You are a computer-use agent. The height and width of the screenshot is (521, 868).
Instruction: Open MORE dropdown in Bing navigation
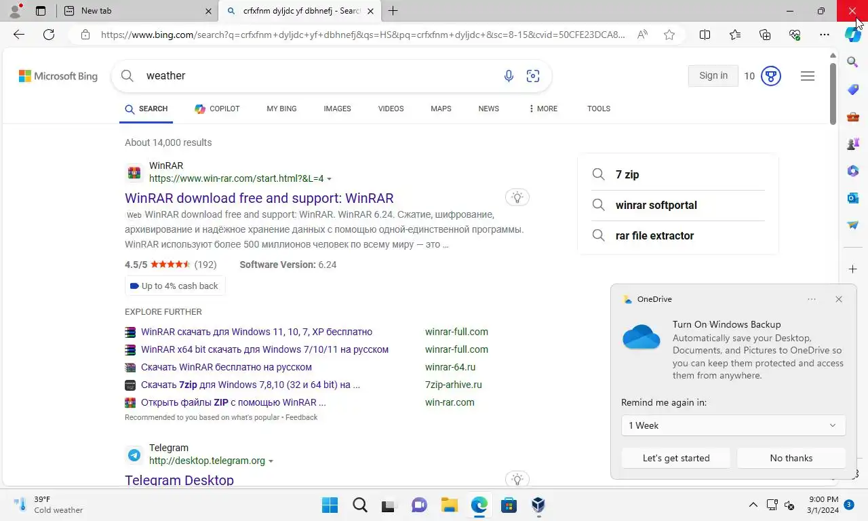pyautogui.click(x=542, y=109)
